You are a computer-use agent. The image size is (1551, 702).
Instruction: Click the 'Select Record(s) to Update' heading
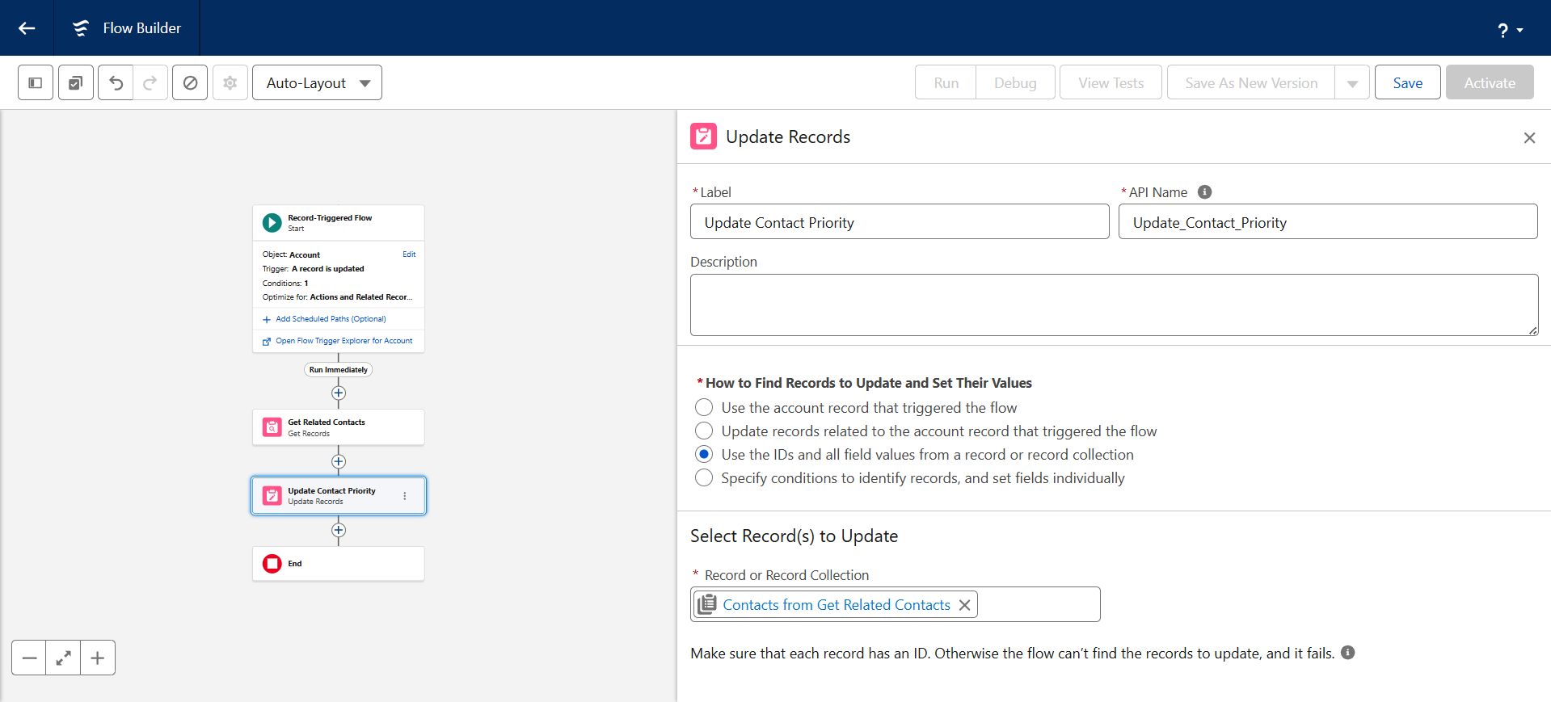794,536
